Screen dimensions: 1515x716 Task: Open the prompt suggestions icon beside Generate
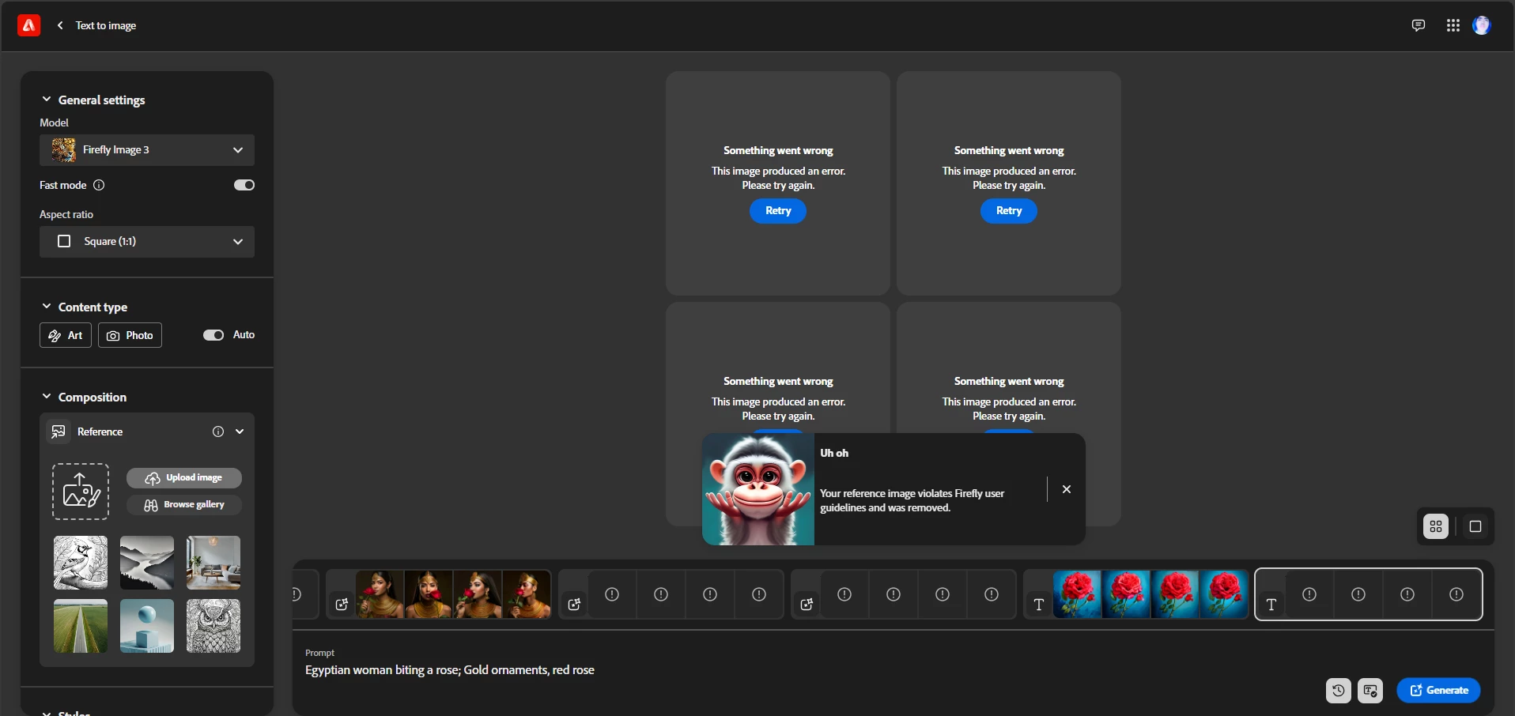tap(1370, 690)
